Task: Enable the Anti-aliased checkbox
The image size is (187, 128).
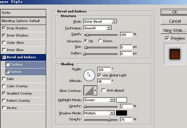Action: pos(103,90)
